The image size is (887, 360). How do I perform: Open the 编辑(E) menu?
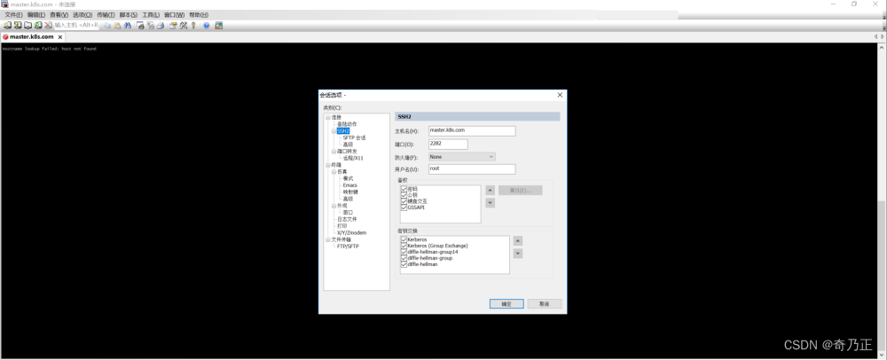(x=36, y=15)
